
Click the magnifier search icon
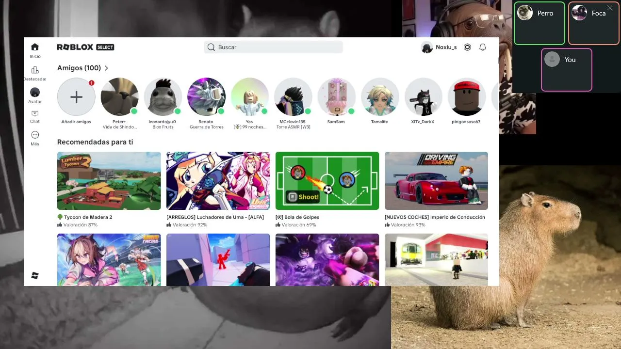[211, 47]
